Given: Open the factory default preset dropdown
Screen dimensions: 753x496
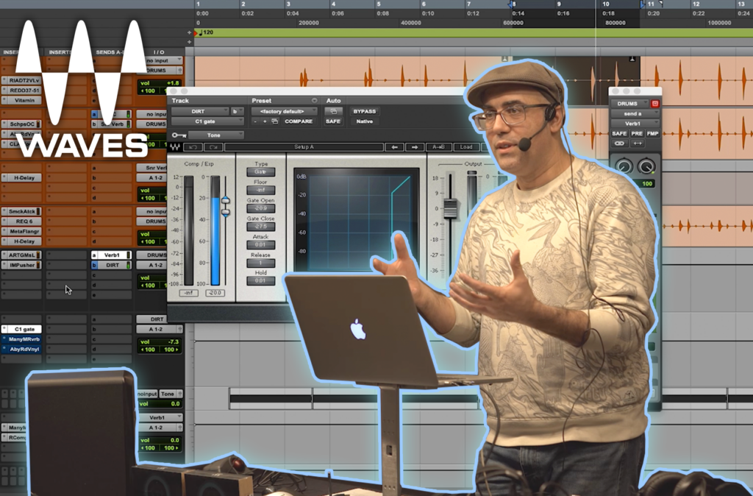Looking at the screenshot, I should 285,111.
